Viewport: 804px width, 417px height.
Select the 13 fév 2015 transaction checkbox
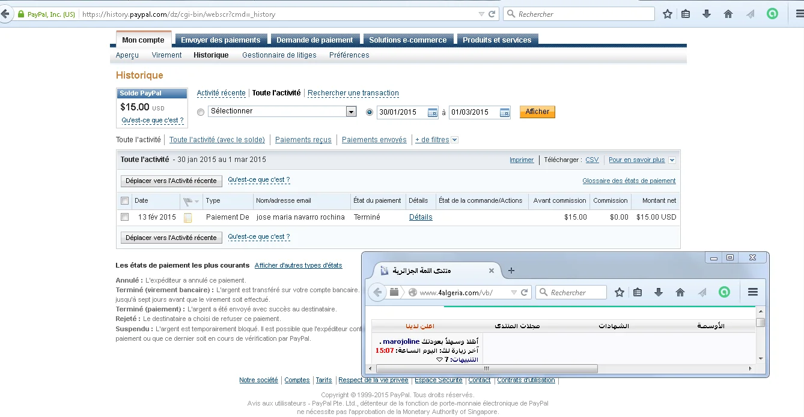coord(124,217)
